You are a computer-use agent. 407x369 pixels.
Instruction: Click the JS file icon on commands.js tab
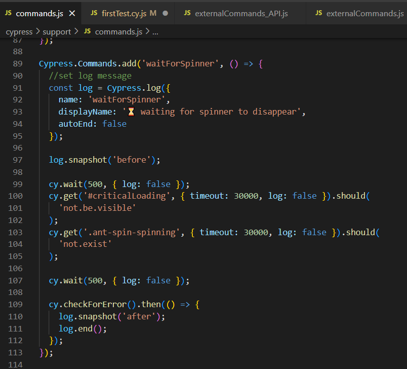pyautogui.click(x=9, y=14)
